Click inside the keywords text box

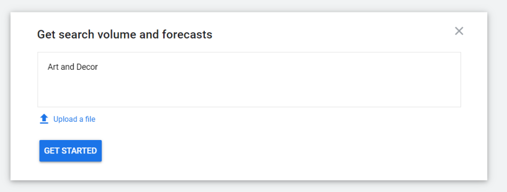[x=249, y=80]
